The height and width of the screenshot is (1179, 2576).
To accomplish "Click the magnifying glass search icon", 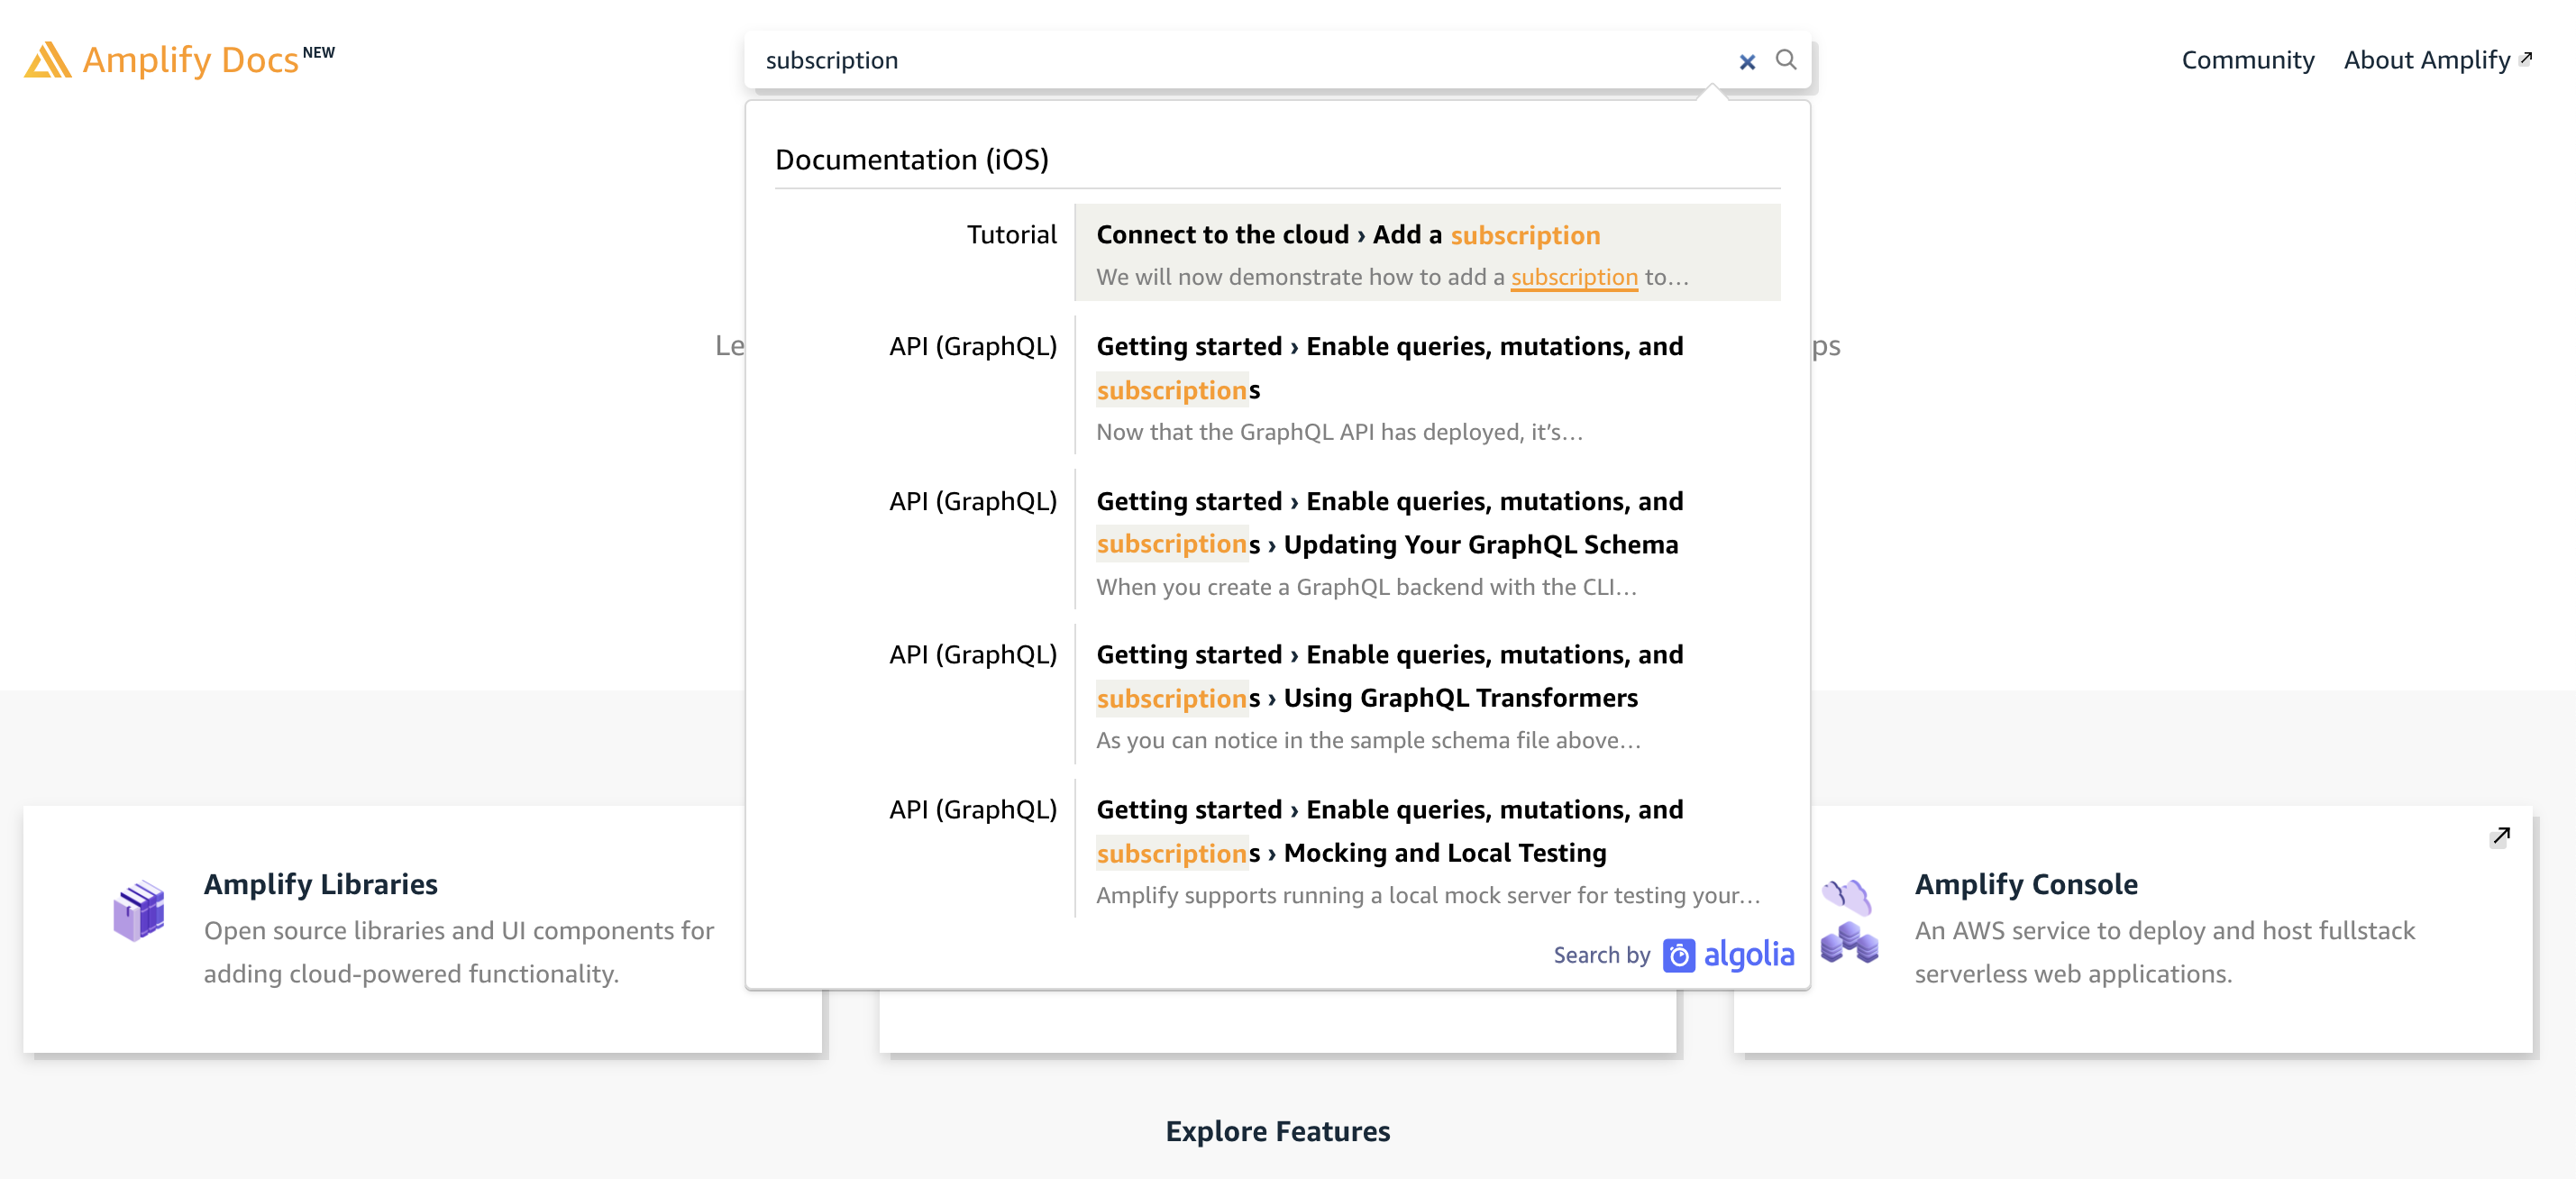I will 1787,61.
